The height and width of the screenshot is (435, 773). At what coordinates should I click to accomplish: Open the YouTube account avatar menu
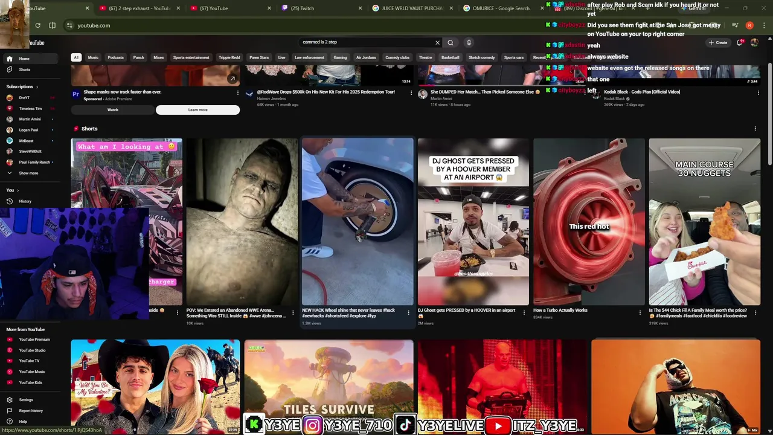point(754,42)
